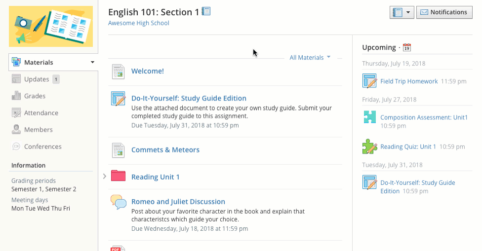The width and height of the screenshot is (482, 251).
Task: Click the red Reading Unit 1 folder icon
Action: (118, 176)
